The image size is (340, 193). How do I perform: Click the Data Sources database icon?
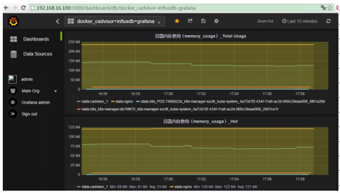(x=14, y=54)
